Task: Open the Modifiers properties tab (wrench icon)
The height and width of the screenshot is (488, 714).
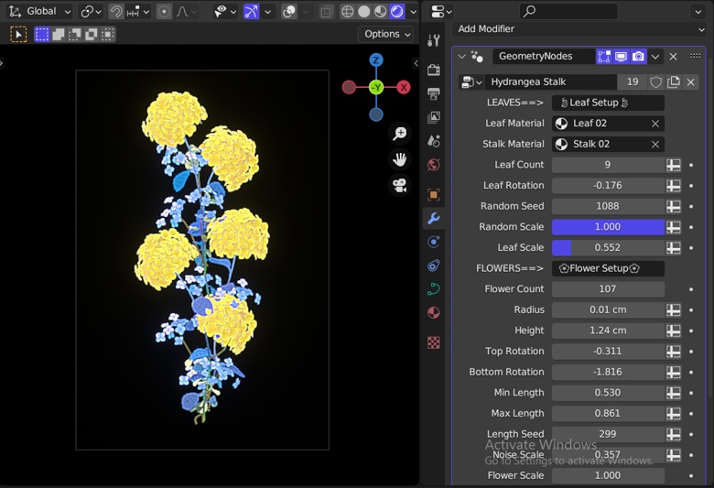Action: pos(434,219)
